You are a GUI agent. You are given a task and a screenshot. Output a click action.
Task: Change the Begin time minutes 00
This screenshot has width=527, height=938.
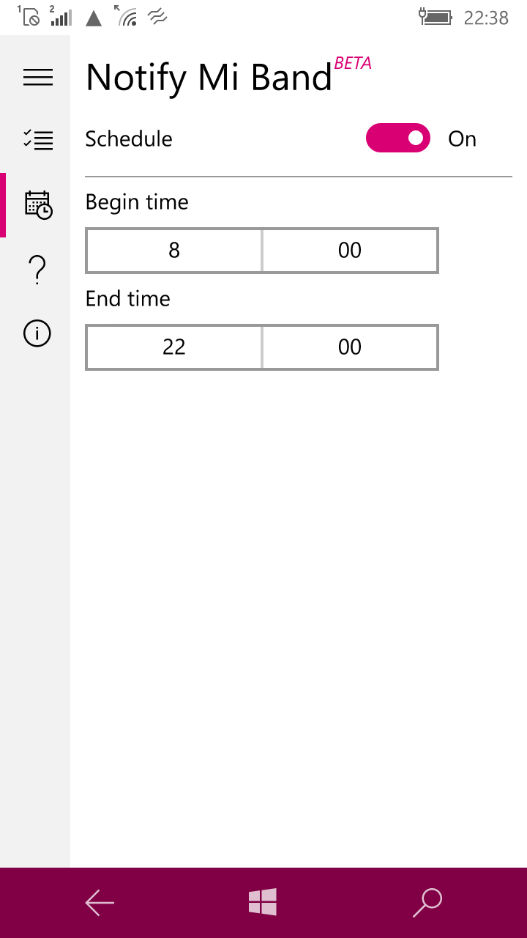350,251
